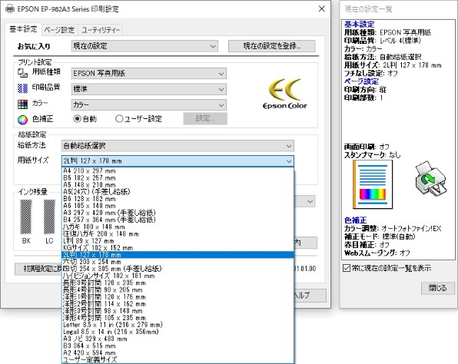
Task: Click the color grid icon beside カラー
Action: click(x=22, y=104)
